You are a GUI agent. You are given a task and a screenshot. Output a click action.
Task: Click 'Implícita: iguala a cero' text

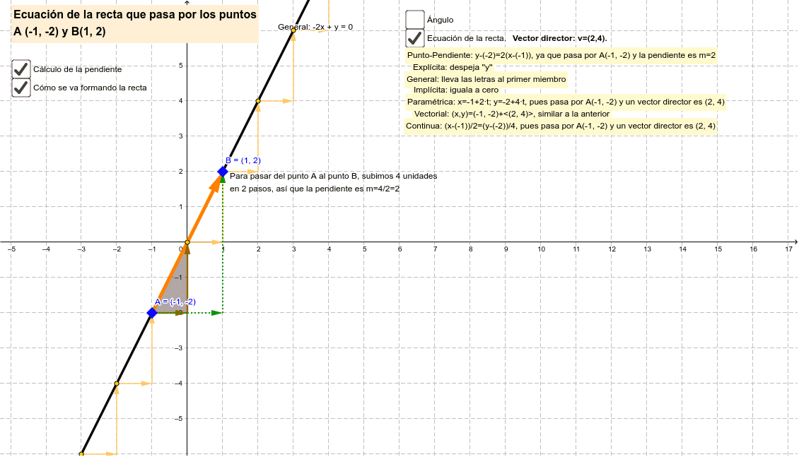(x=456, y=90)
